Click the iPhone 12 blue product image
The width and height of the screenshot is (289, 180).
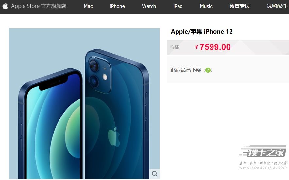click(x=84, y=104)
